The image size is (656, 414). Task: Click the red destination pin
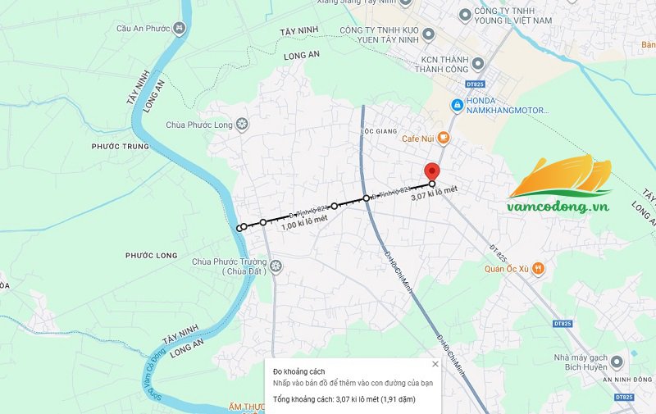(x=432, y=172)
